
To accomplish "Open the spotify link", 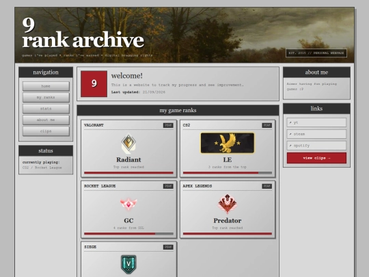I will (x=316, y=146).
